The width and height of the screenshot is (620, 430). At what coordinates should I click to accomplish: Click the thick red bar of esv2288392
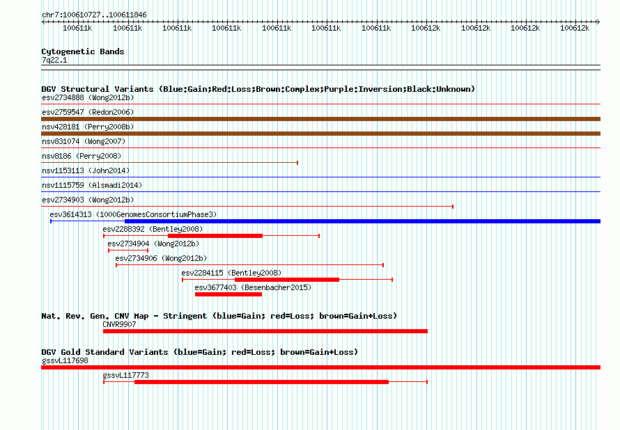(215, 236)
